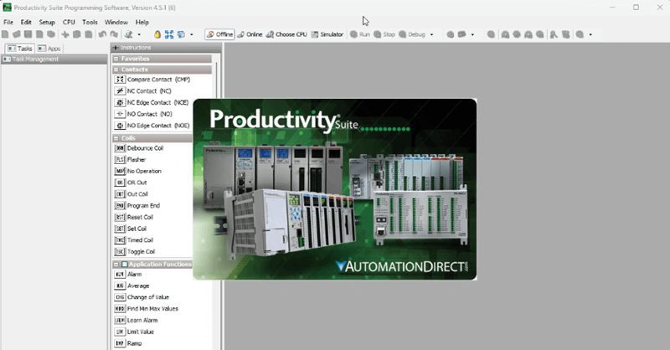Enable the Simulator toolbar button
The image size is (670, 350).
[327, 34]
